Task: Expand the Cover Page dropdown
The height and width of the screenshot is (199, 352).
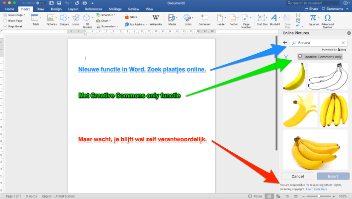Action: click(24, 15)
